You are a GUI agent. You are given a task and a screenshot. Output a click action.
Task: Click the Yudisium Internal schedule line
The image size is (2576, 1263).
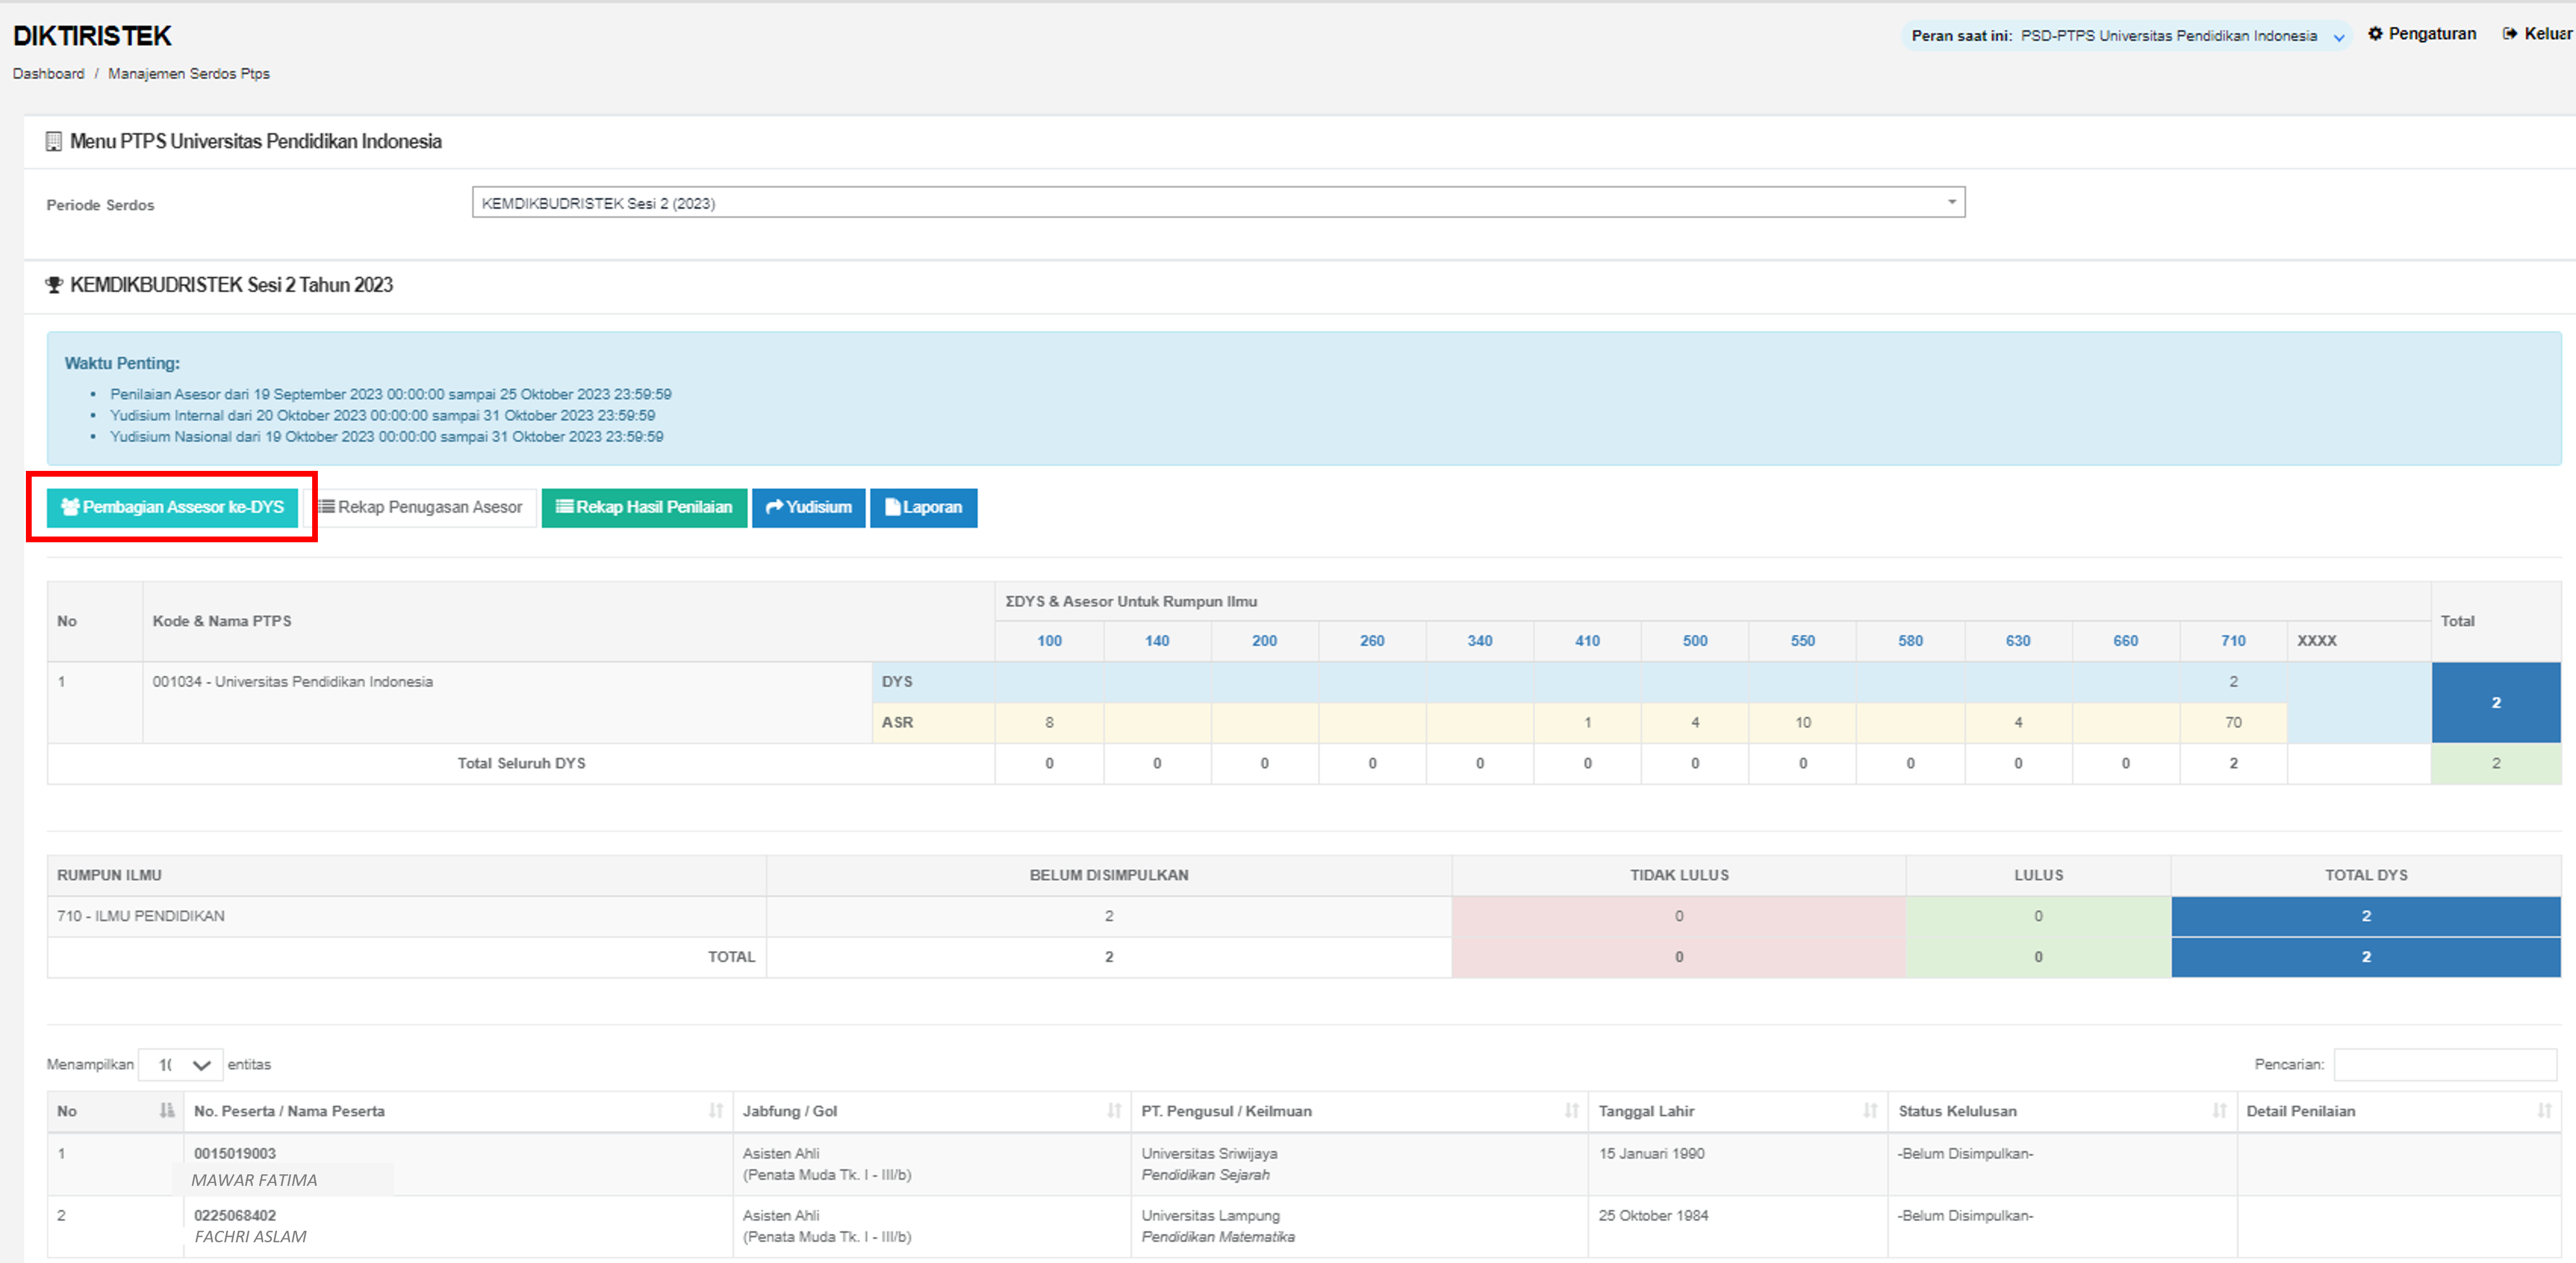coord(382,416)
